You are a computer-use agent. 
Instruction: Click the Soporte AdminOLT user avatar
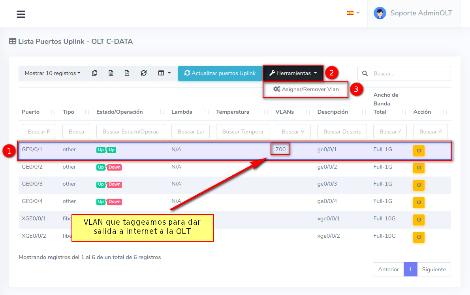point(380,13)
